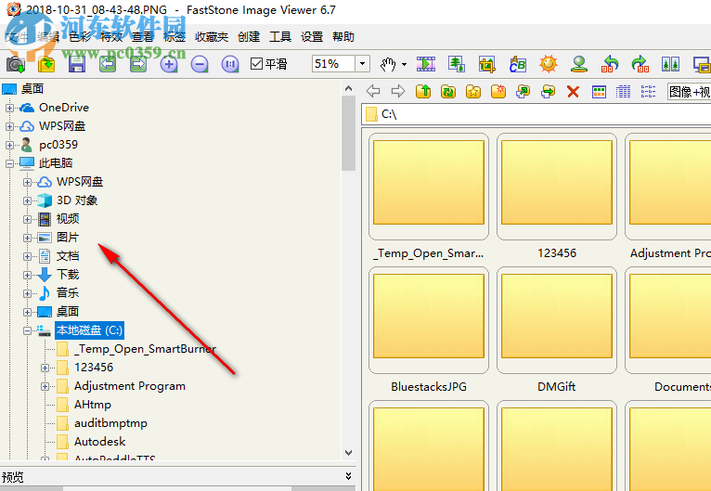Click the save as floppy disk icon
The width and height of the screenshot is (711, 491).
[77, 64]
